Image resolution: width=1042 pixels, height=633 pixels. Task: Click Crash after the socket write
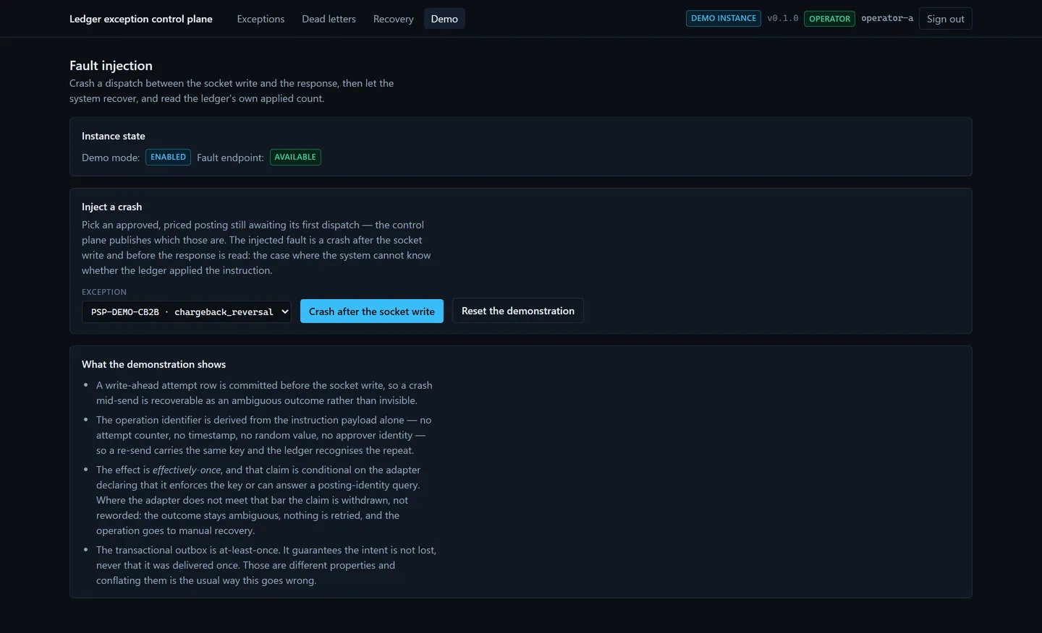[x=372, y=311]
